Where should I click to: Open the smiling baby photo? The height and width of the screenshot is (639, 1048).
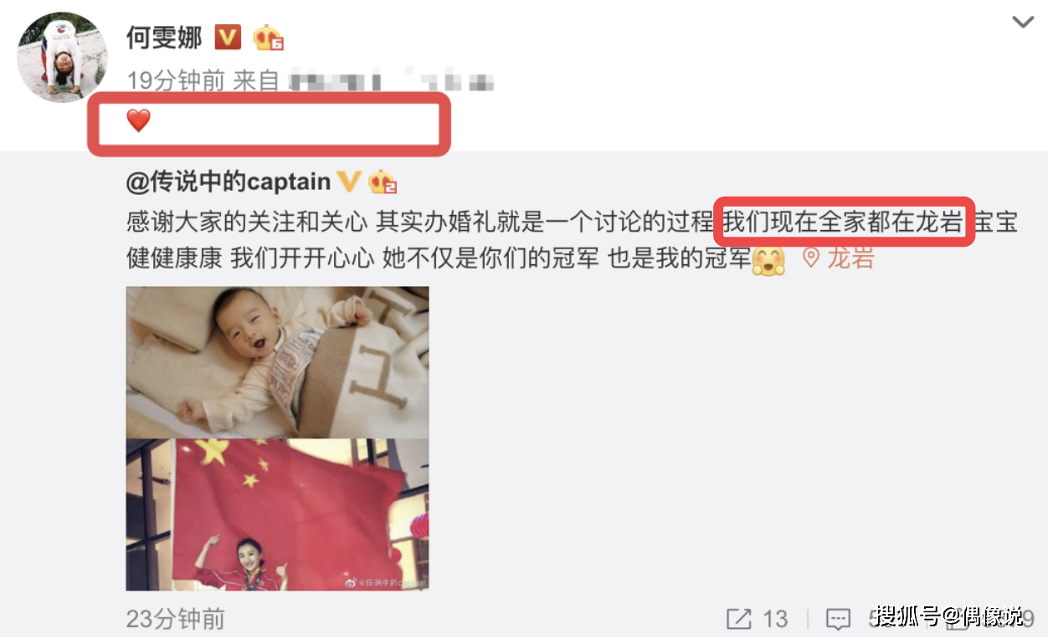pos(277,362)
